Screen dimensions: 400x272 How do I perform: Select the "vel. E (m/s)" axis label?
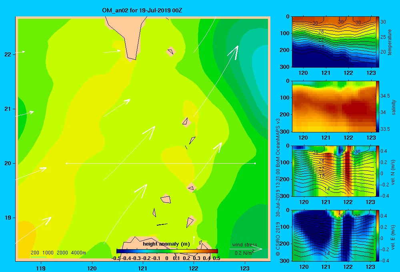tap(393, 237)
